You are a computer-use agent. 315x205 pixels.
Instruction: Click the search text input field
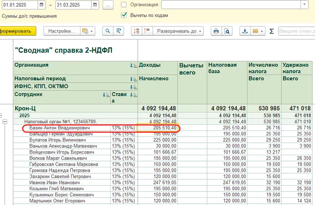(x=295, y=31)
